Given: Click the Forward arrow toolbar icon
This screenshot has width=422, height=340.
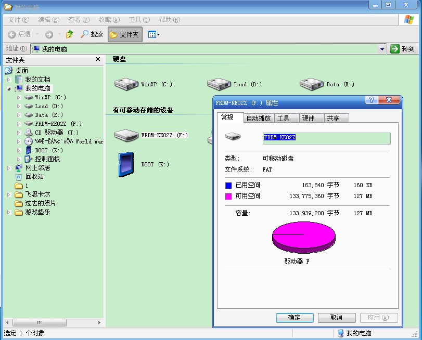Looking at the screenshot, I should pyautogui.click(x=49, y=34).
